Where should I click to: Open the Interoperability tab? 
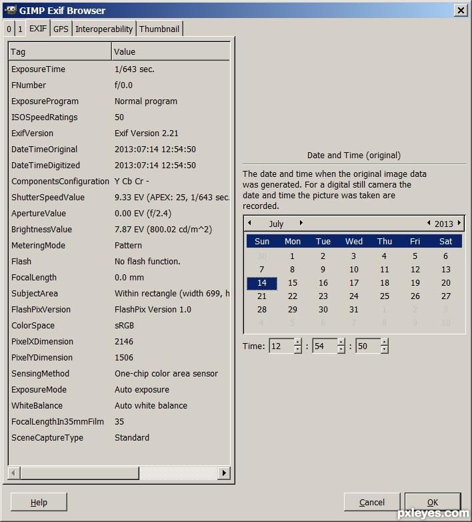click(x=104, y=29)
